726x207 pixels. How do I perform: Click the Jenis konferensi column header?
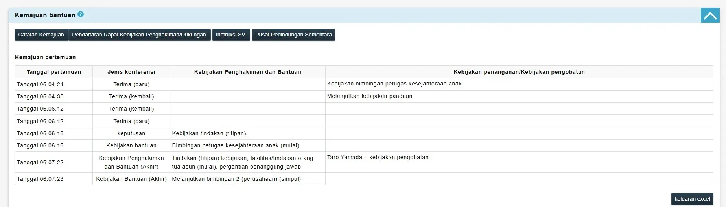coord(131,72)
